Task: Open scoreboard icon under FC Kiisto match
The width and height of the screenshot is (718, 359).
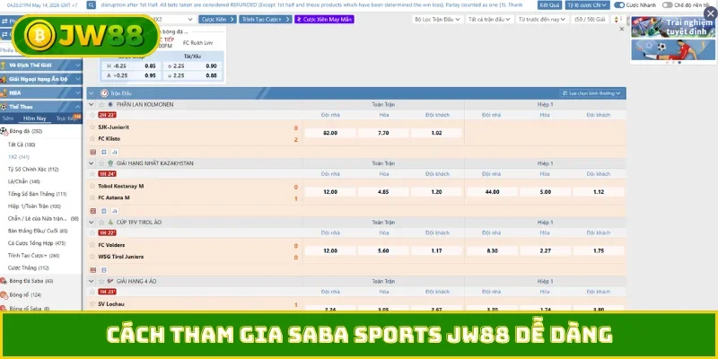Action: click(93, 152)
